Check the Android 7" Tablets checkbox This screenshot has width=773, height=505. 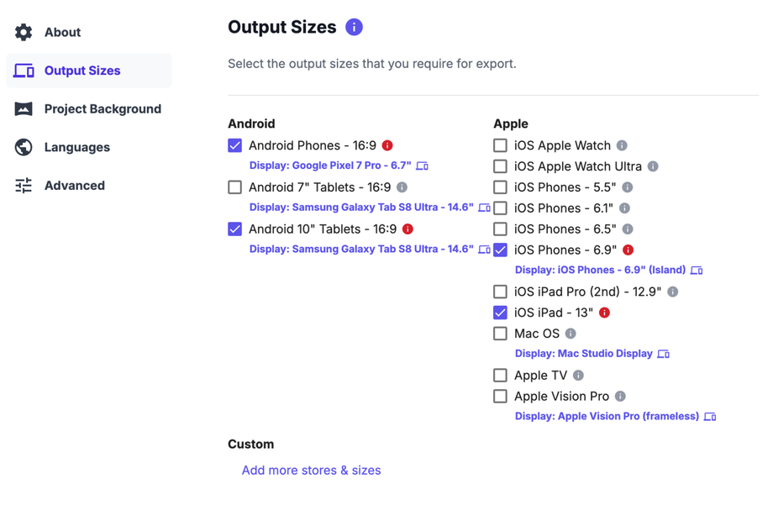(235, 187)
